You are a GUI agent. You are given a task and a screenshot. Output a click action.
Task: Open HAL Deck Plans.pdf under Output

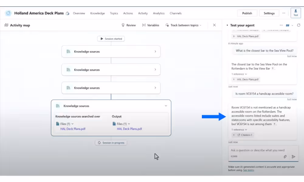[x=129, y=129]
